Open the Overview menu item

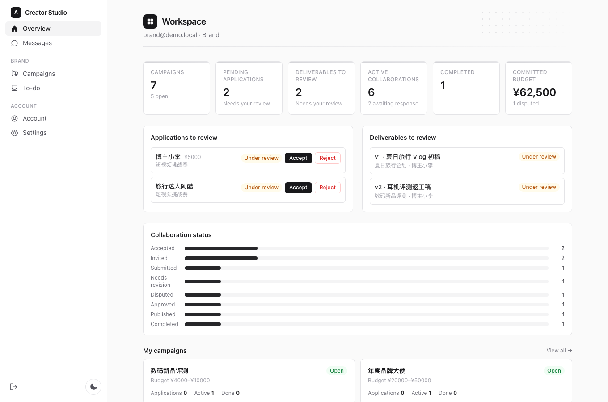(x=54, y=29)
